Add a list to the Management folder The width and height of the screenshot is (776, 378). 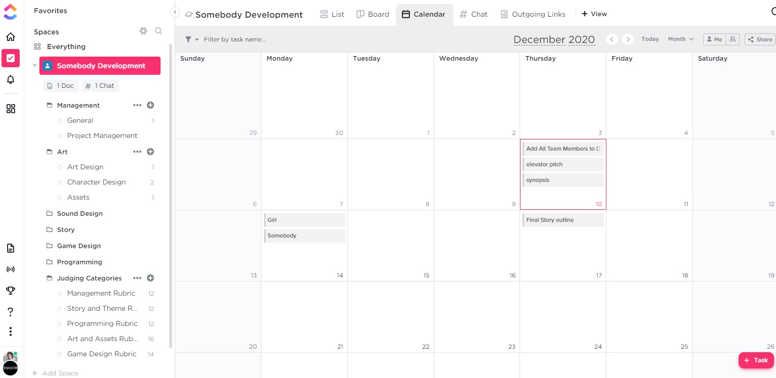coord(150,105)
